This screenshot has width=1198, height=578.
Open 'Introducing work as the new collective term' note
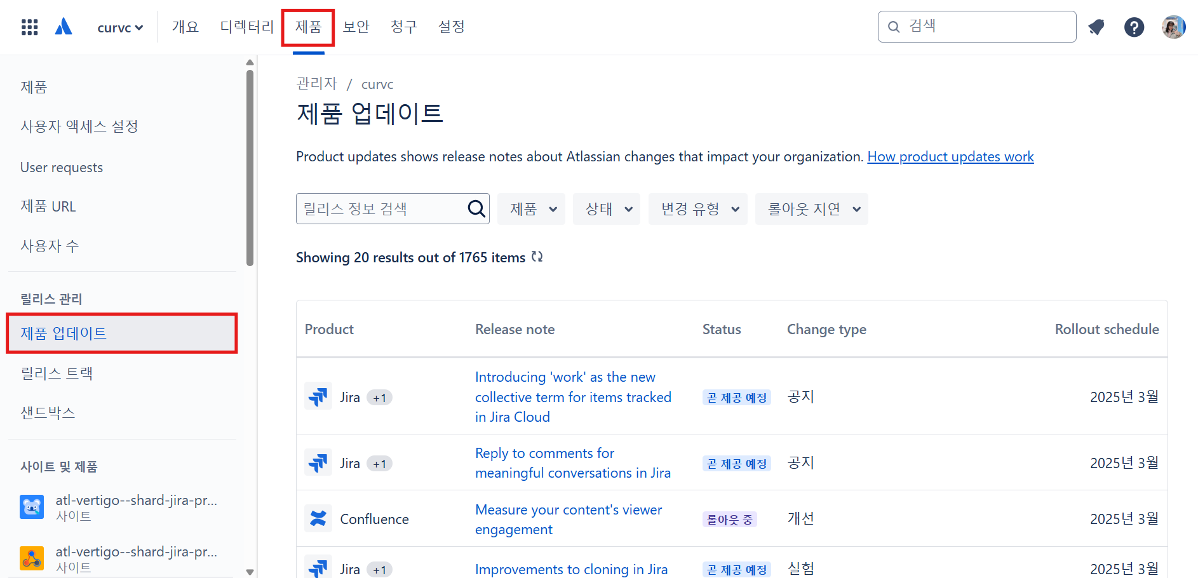(573, 397)
